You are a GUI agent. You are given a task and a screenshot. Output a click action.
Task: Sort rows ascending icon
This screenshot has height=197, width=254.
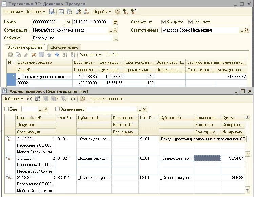65,55
